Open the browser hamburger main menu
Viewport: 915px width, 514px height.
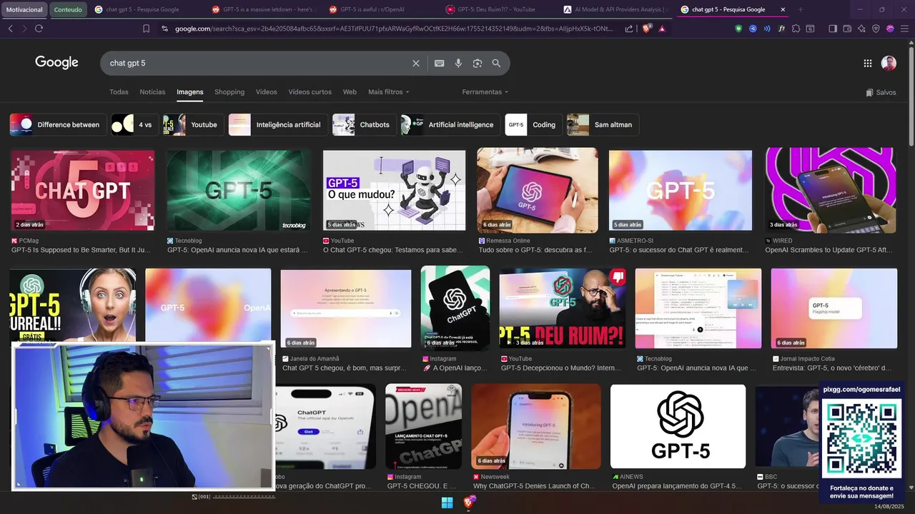click(x=904, y=29)
